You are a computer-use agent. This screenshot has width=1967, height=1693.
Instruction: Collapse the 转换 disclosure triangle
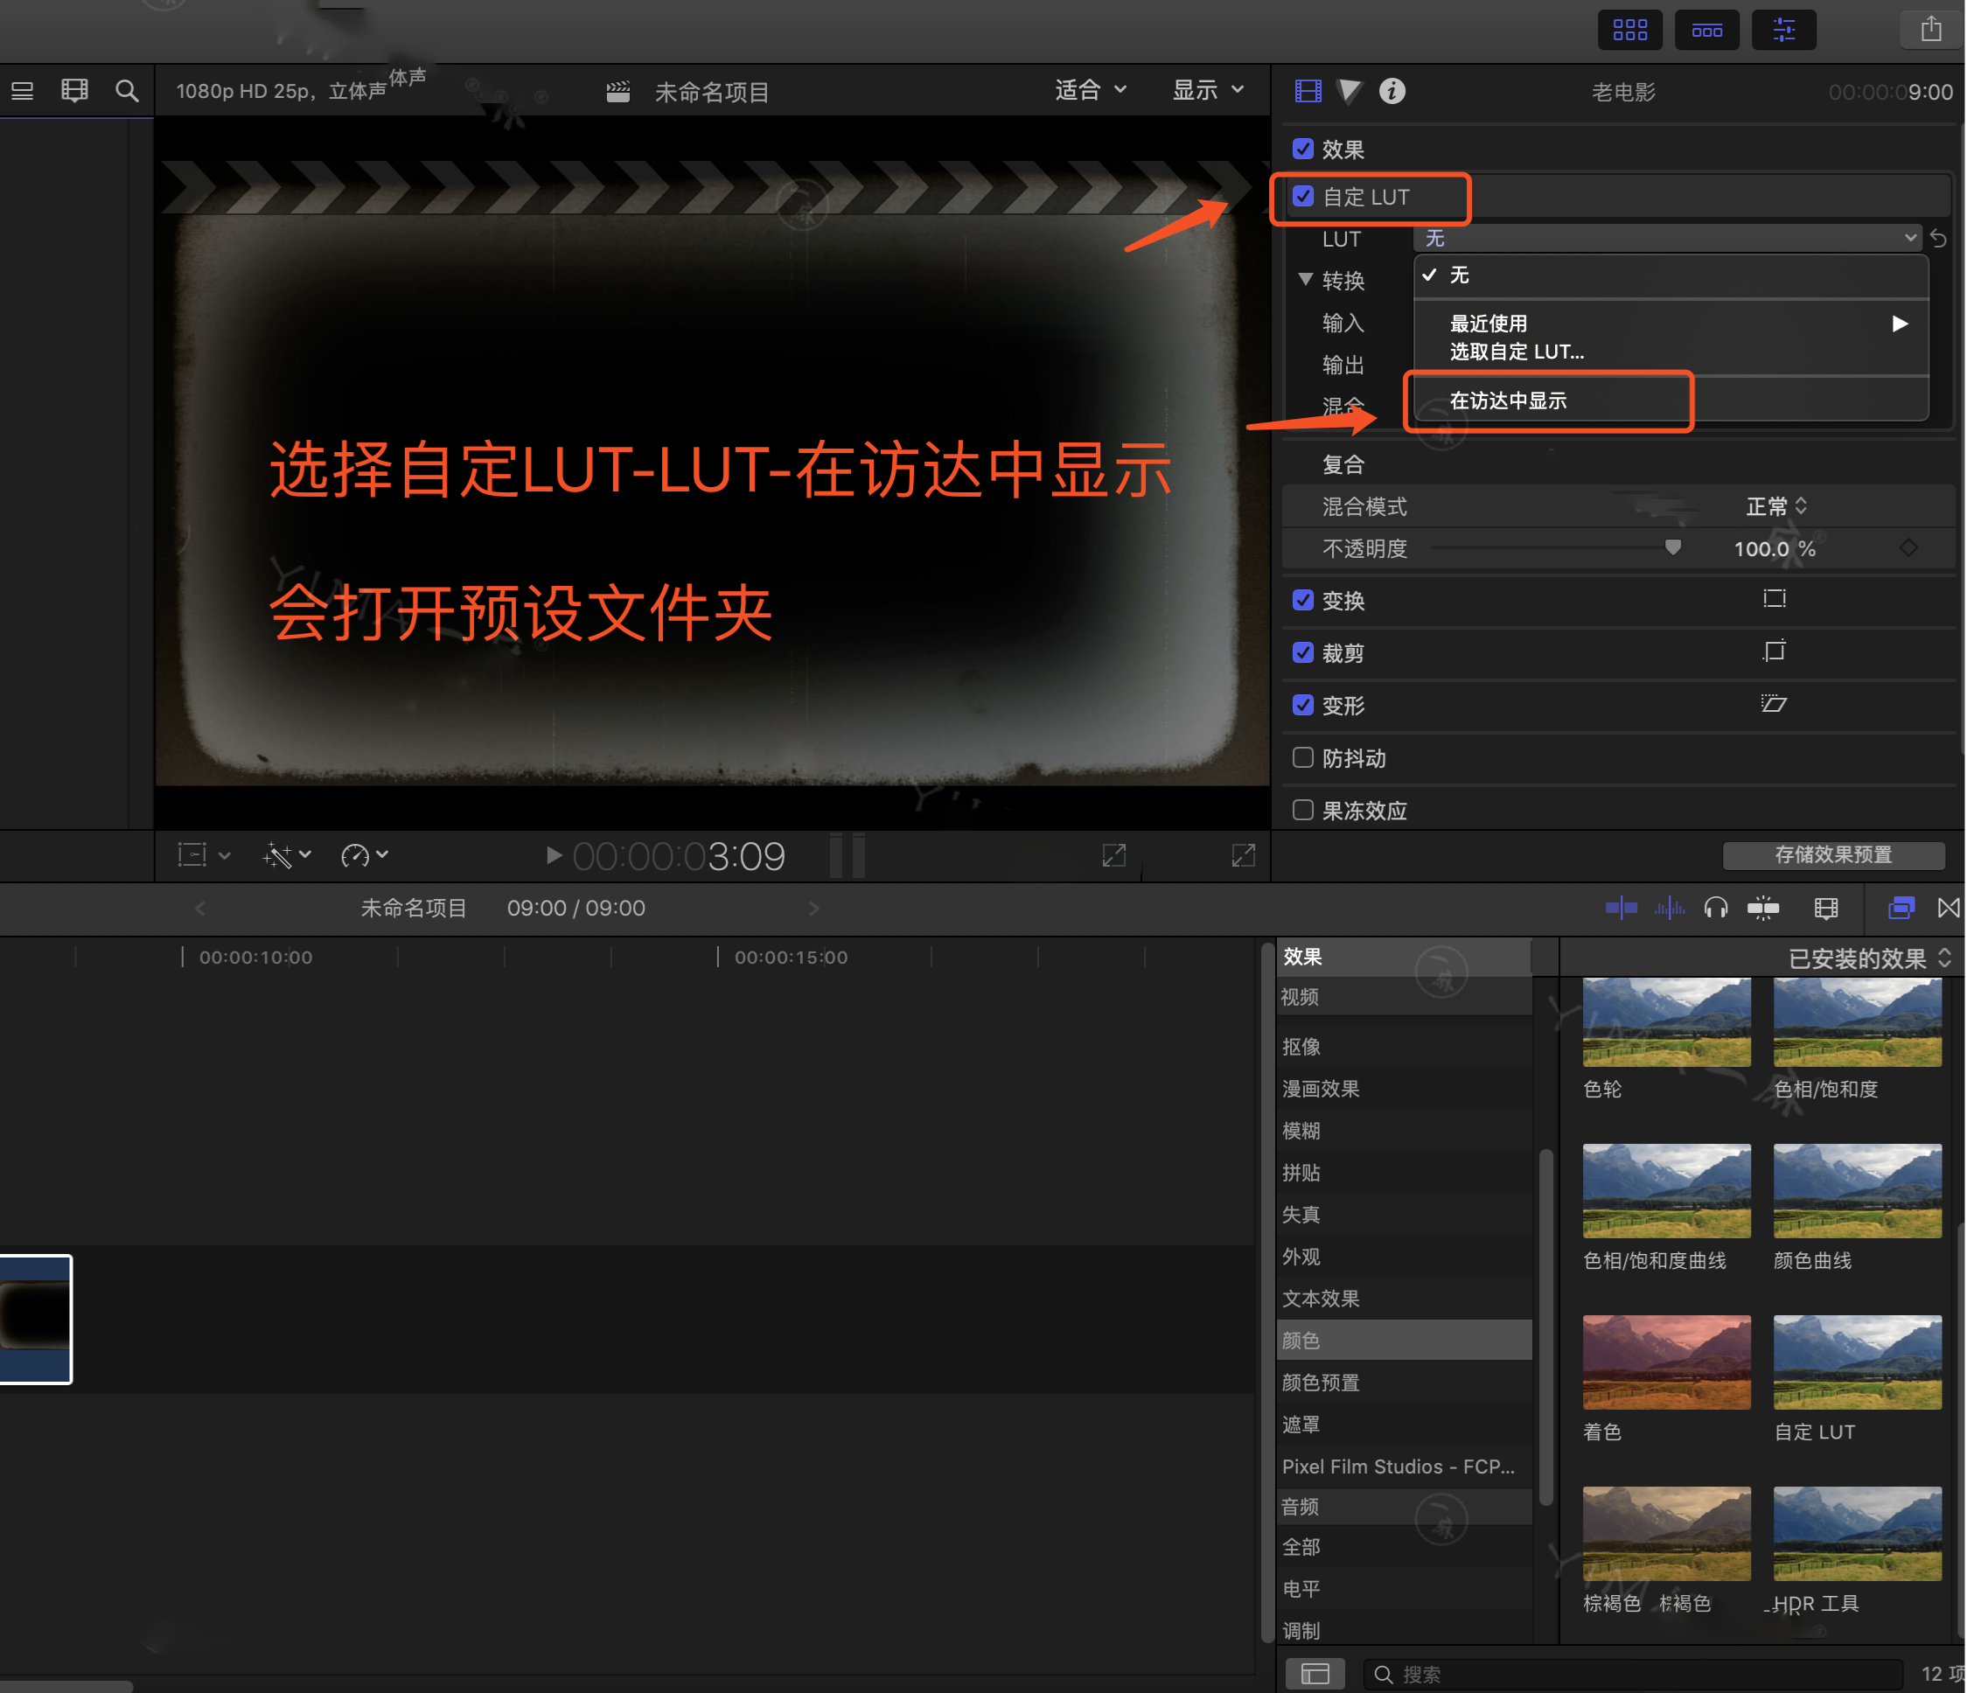point(1305,279)
